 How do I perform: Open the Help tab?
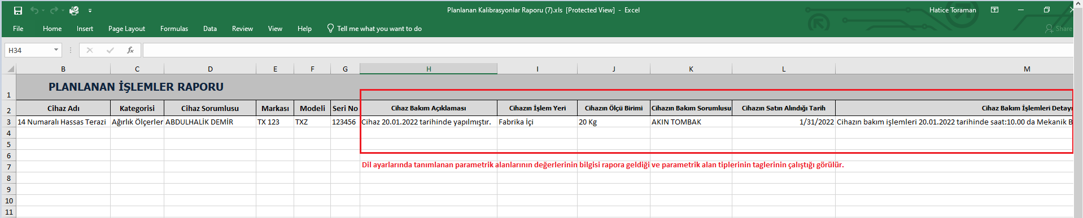[x=304, y=29]
